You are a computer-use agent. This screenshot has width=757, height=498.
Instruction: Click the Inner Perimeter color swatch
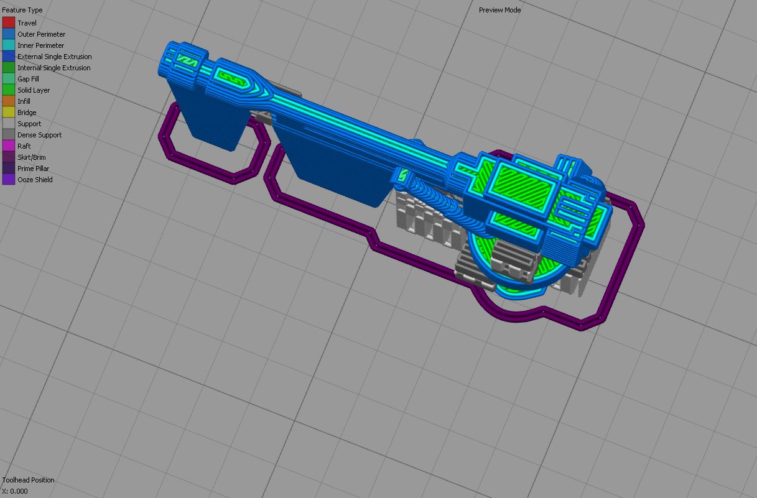8,45
